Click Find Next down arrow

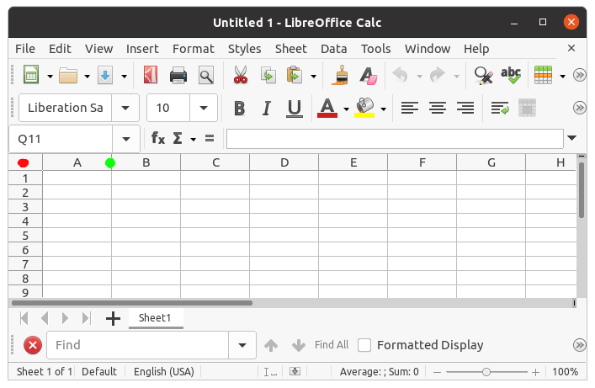(x=299, y=345)
